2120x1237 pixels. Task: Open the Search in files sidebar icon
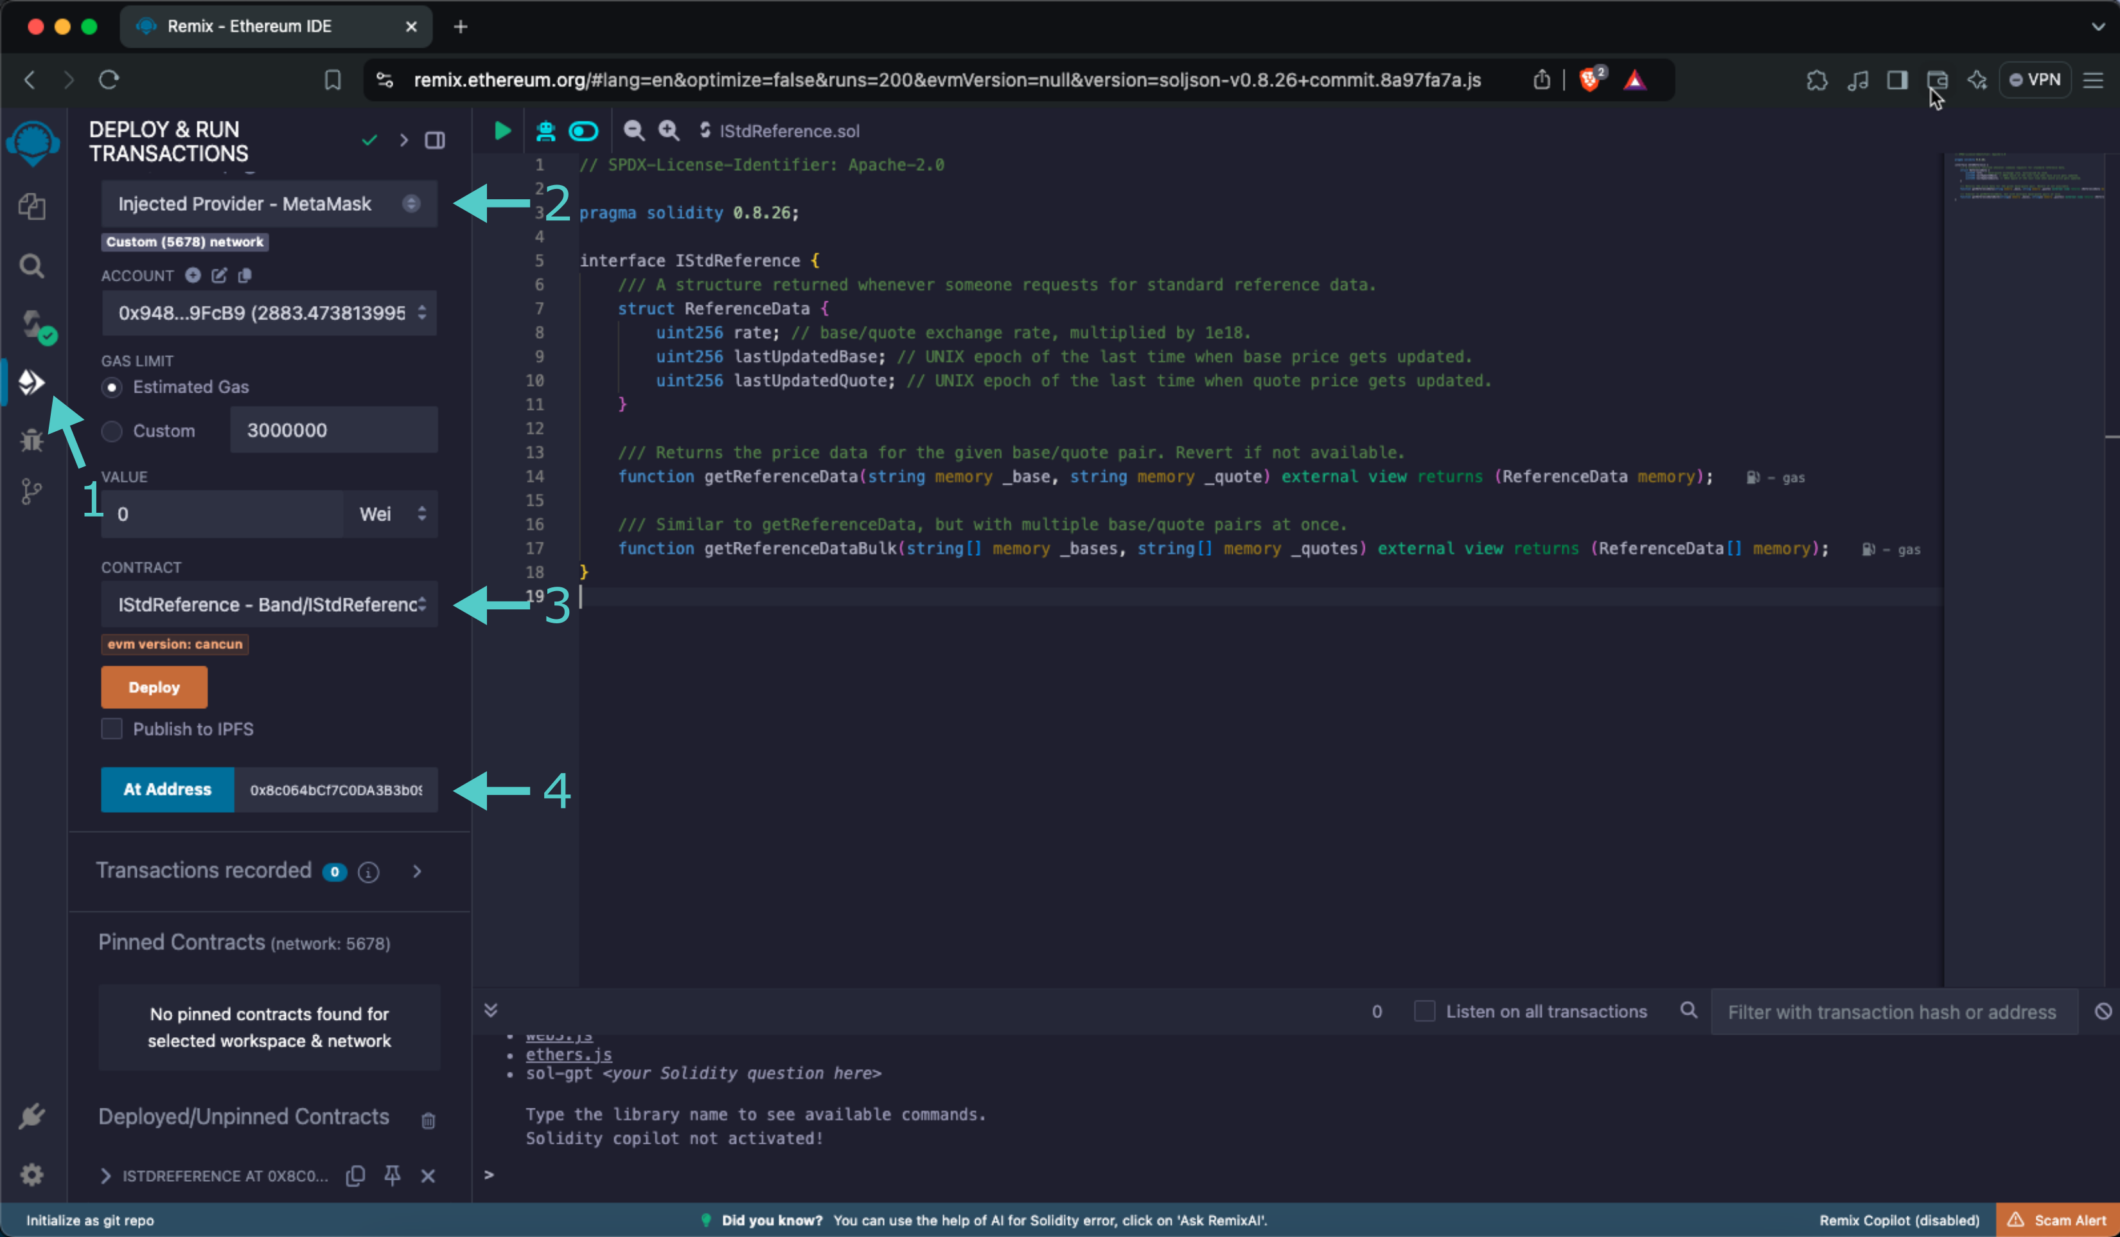[x=32, y=267]
